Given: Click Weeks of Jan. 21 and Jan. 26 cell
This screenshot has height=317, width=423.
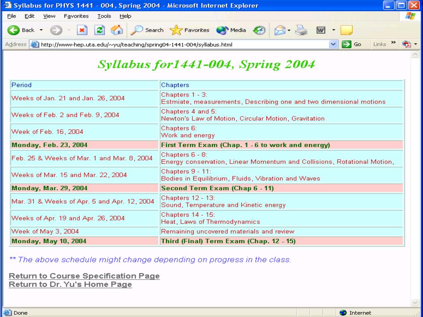Looking at the screenshot, I should (84, 98).
